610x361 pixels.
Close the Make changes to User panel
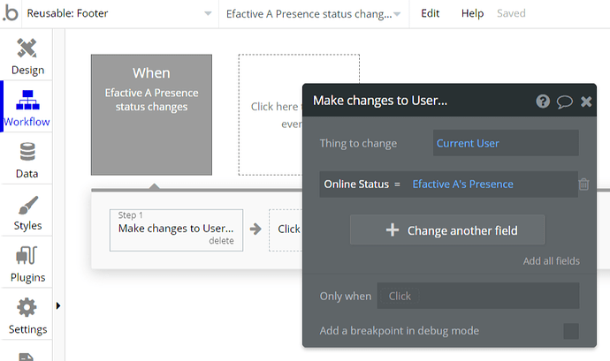586,102
